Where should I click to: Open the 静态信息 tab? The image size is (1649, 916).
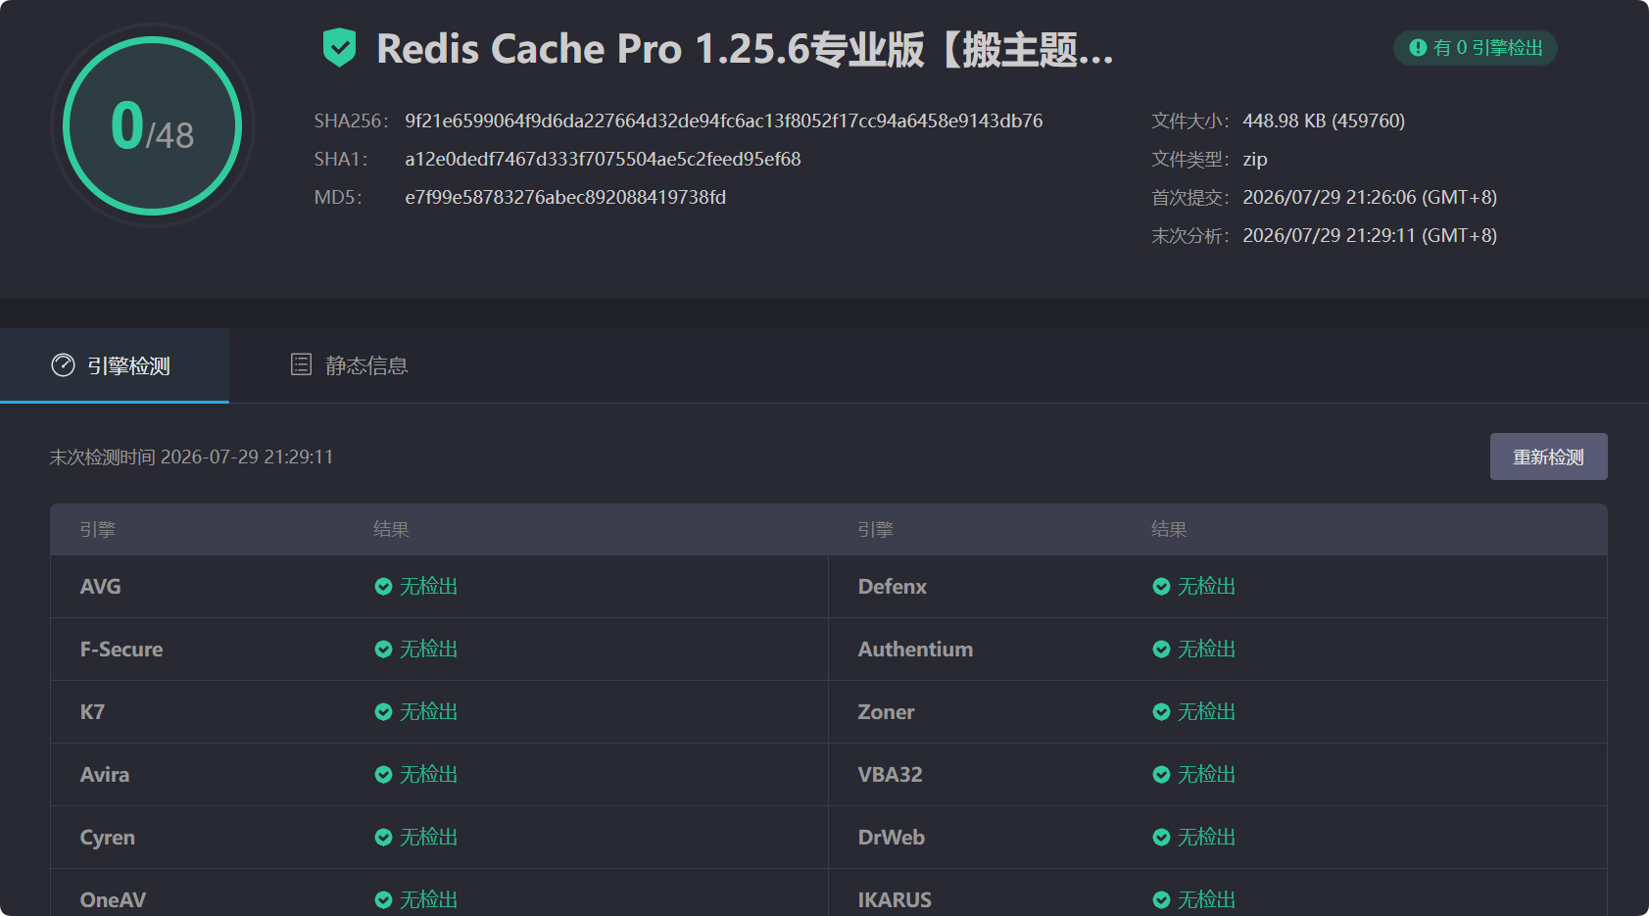tap(350, 365)
